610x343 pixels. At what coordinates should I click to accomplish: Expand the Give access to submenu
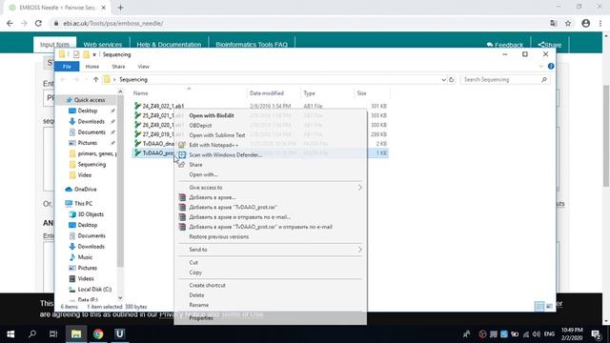pyautogui.click(x=270, y=188)
